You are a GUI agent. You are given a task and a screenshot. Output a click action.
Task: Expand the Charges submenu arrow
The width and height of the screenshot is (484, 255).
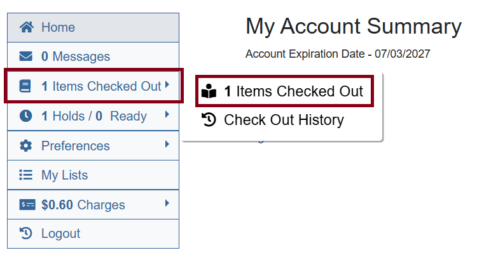(x=167, y=204)
